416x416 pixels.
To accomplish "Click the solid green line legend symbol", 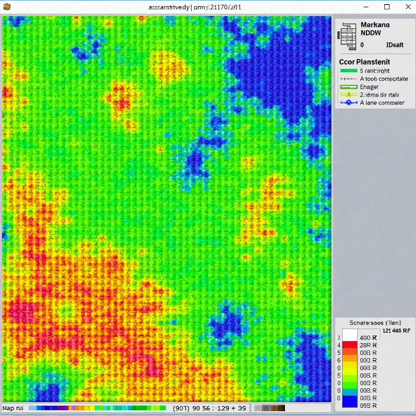I will (349, 71).
